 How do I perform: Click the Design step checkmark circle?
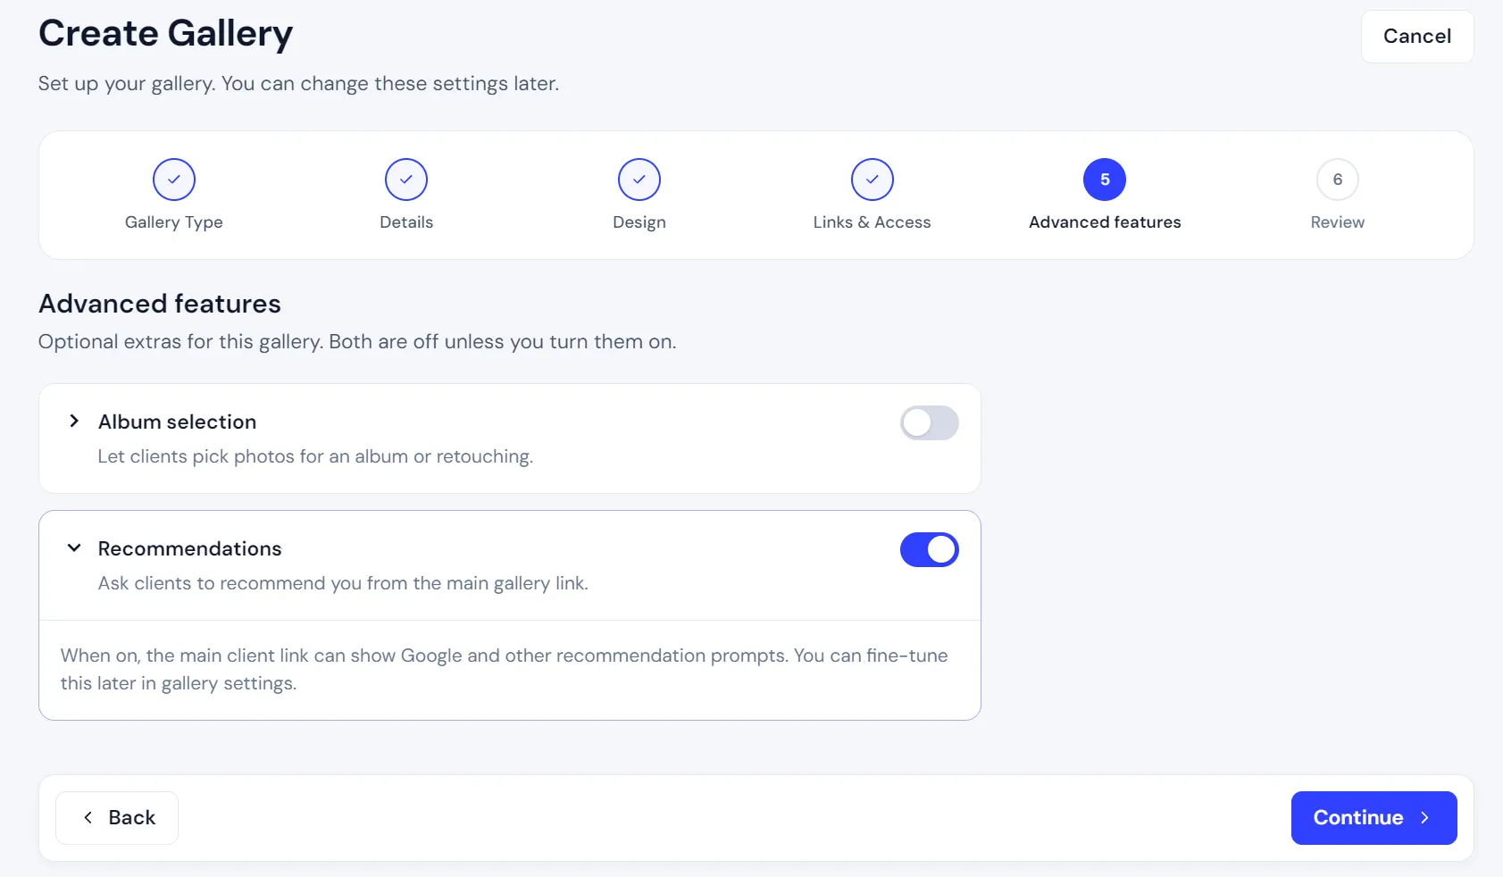(x=639, y=180)
